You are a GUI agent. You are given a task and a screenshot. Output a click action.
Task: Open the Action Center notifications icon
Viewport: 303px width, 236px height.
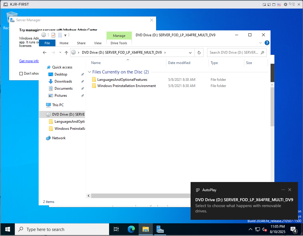click(294, 230)
